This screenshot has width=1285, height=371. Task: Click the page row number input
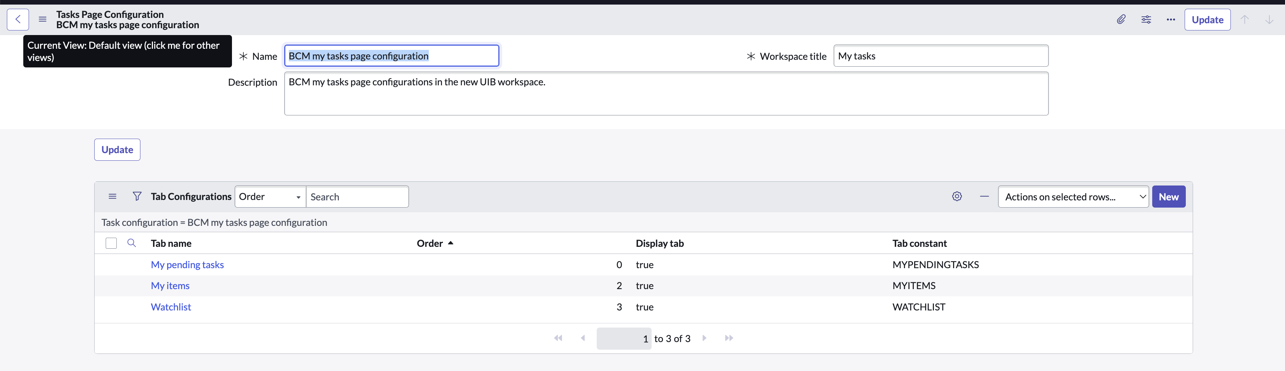coord(624,339)
